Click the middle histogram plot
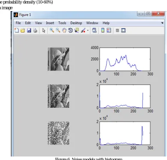Screen dimensions: 167x160 [125, 96]
